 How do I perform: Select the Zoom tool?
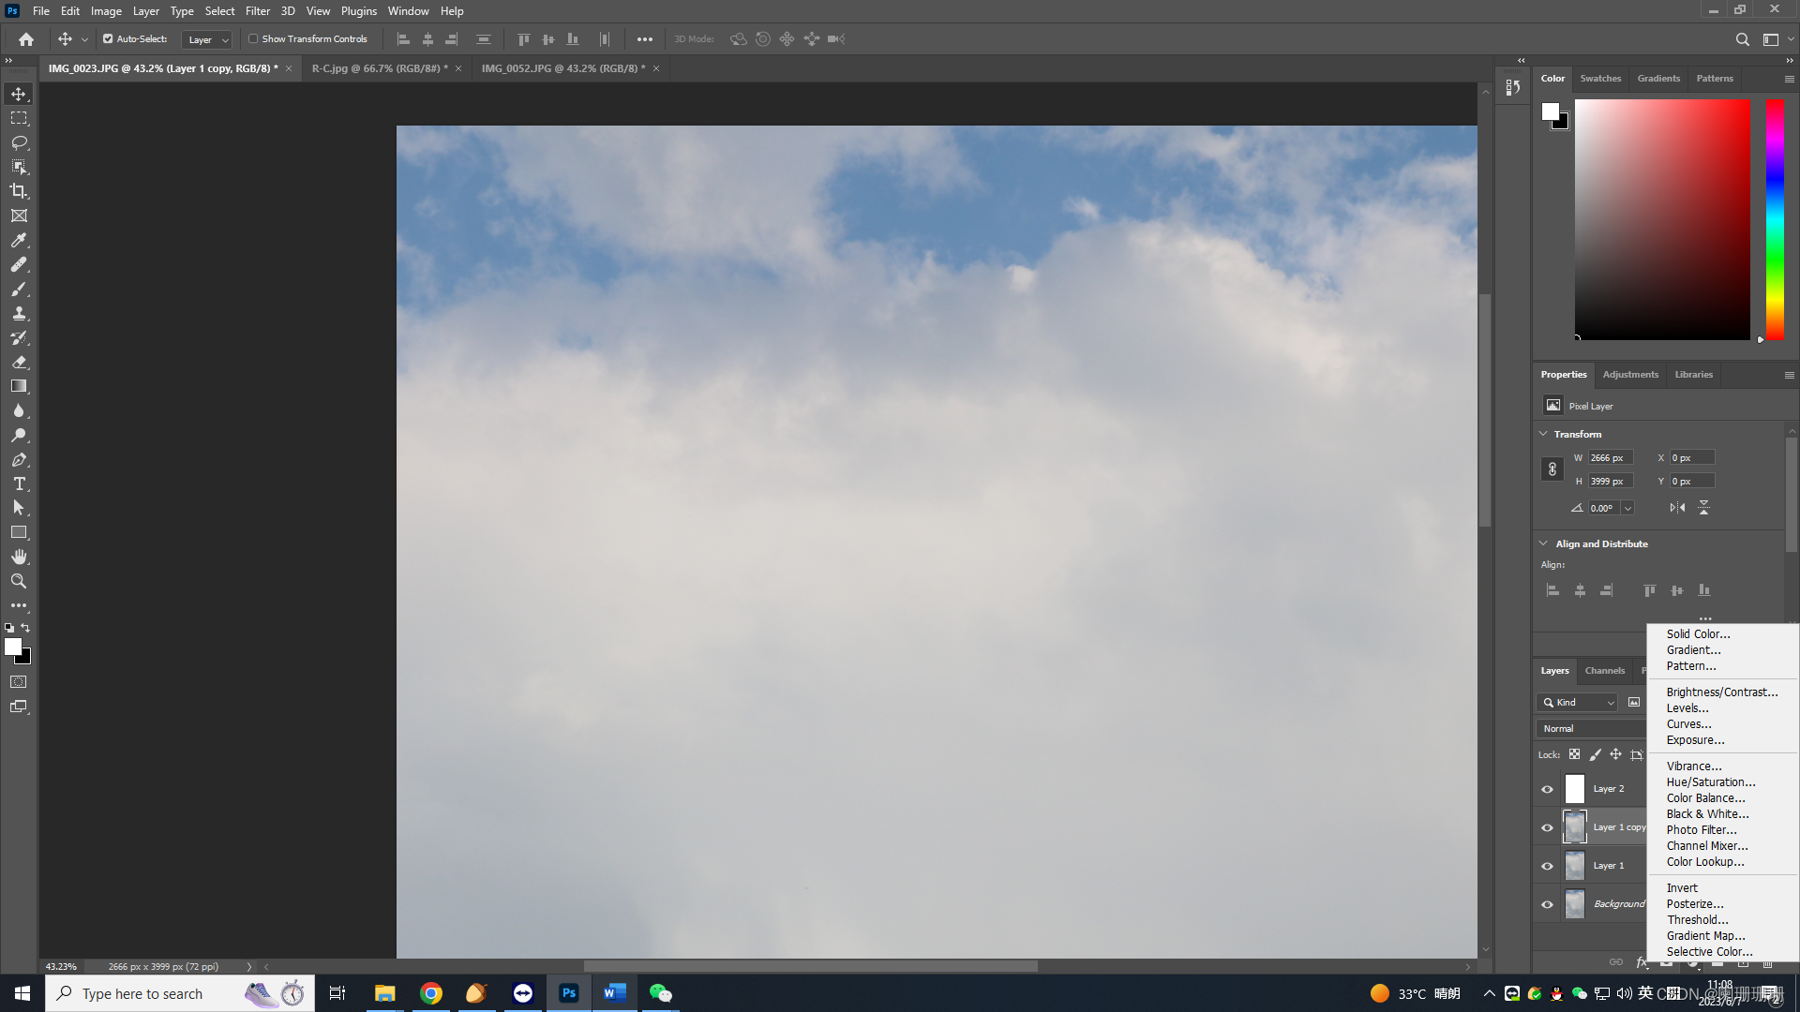(x=19, y=581)
